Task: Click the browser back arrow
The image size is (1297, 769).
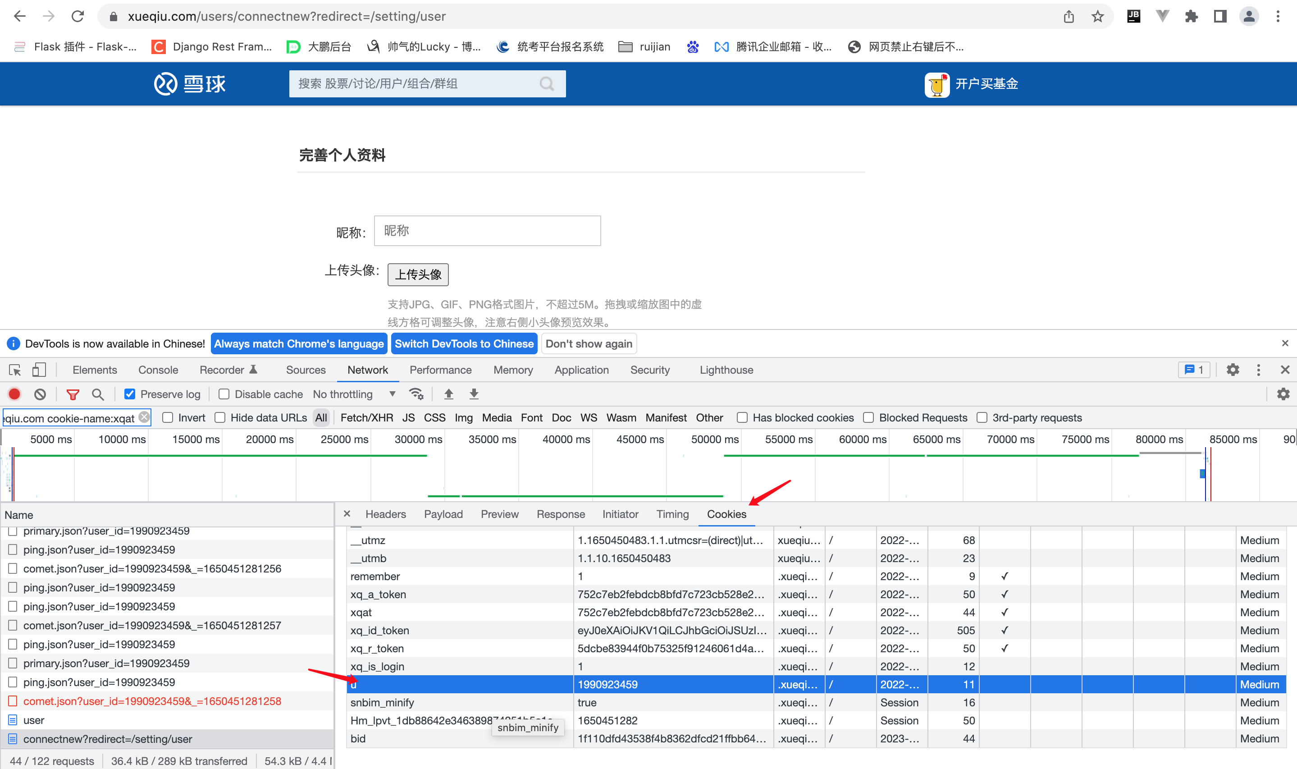Action: [x=20, y=16]
